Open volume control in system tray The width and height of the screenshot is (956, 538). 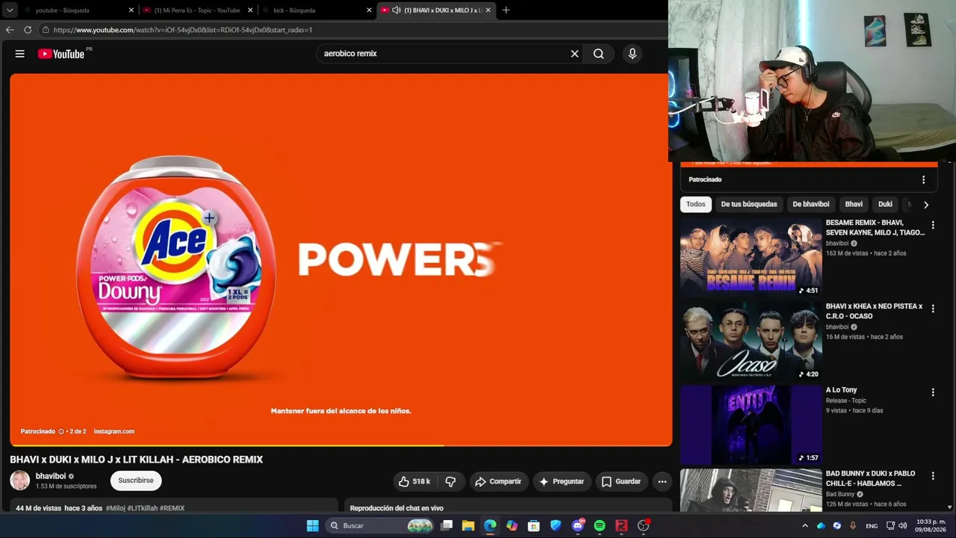point(904,525)
